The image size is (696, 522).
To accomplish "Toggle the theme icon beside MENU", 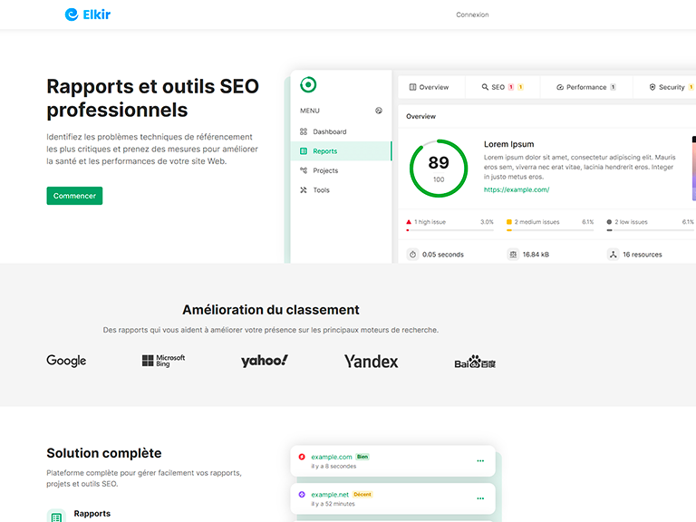I will pyautogui.click(x=379, y=111).
